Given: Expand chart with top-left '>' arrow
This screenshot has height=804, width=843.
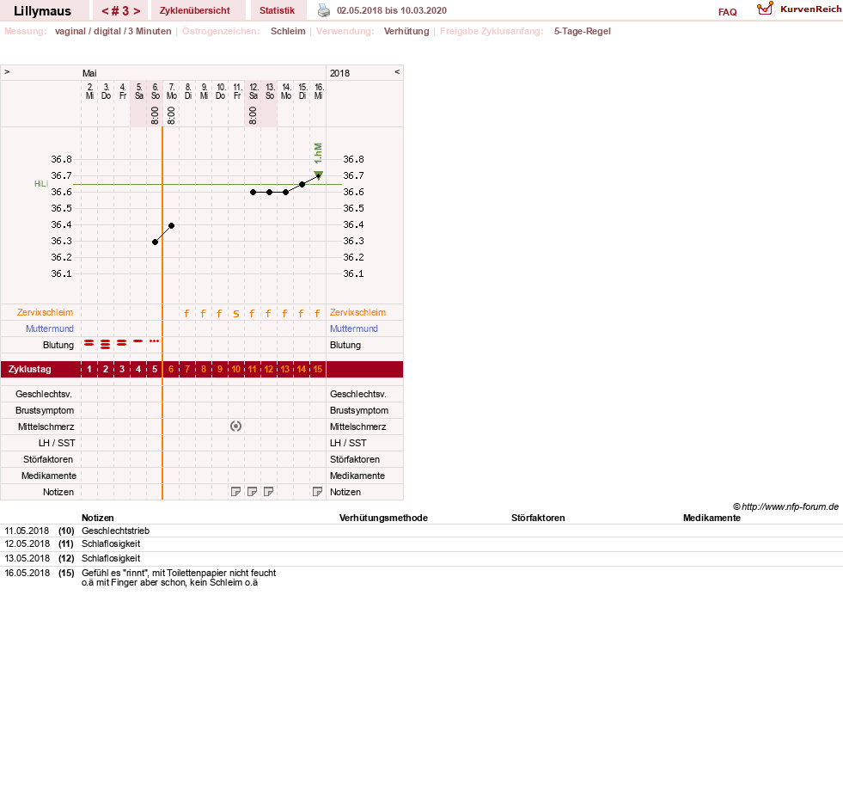Looking at the screenshot, I should (x=7, y=71).
